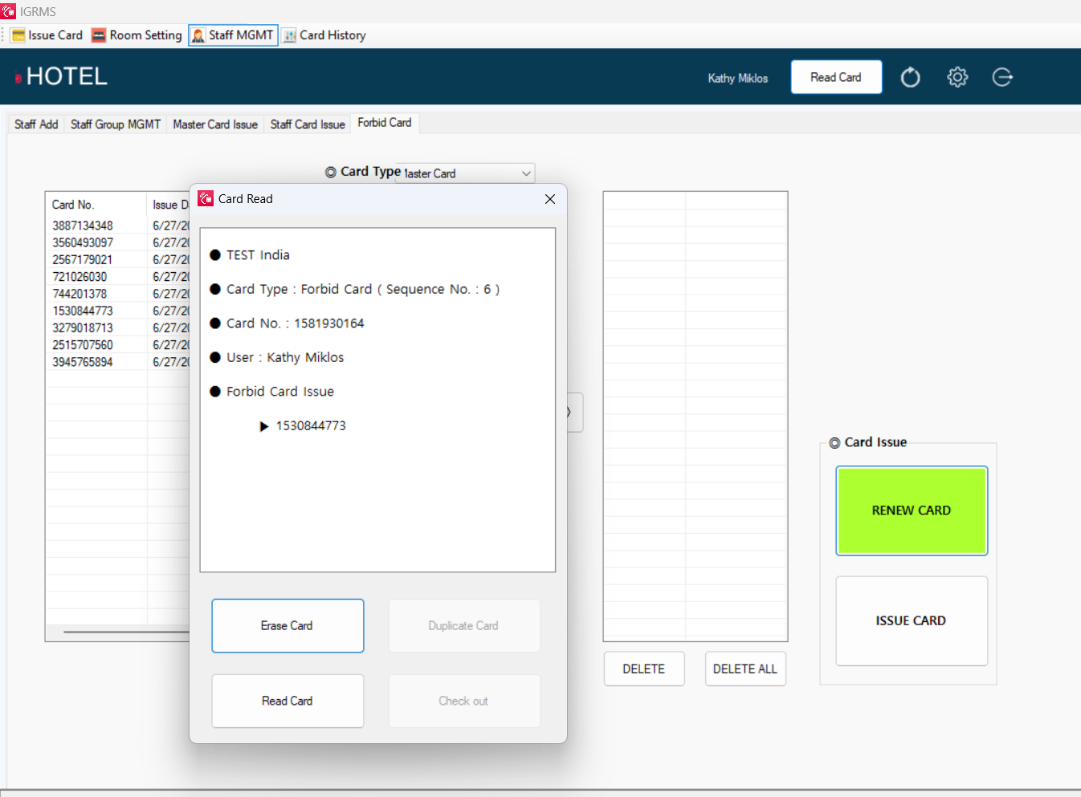Viewport: 1081px width, 797px height.
Task: Select card number 2567179021
Action: click(x=83, y=259)
